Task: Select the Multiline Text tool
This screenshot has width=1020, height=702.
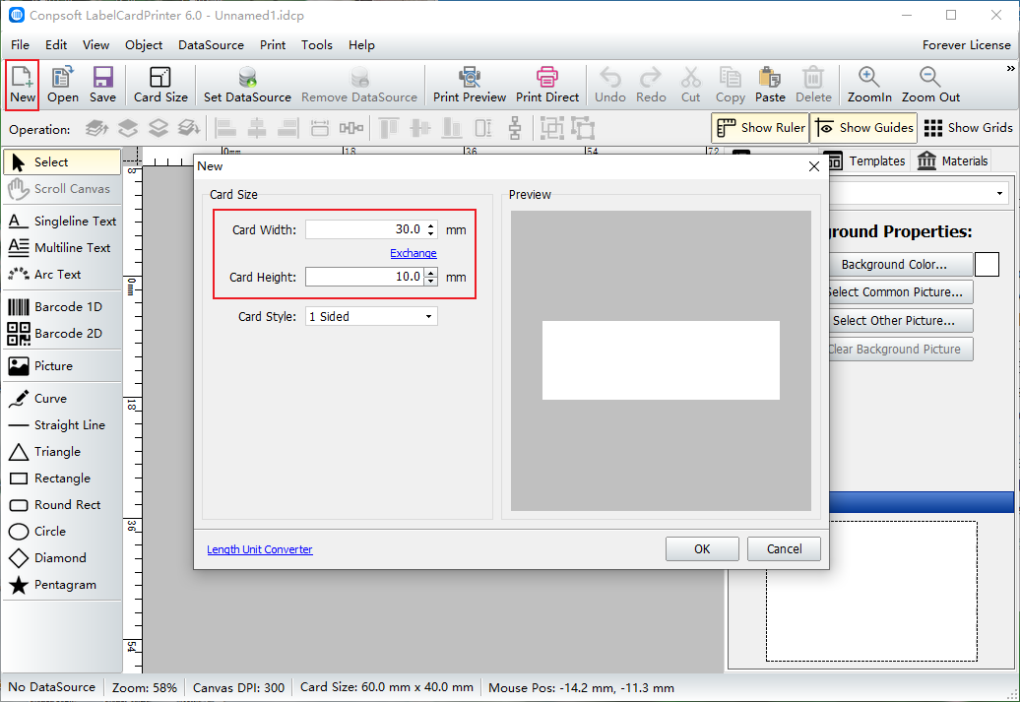Action: [x=62, y=248]
